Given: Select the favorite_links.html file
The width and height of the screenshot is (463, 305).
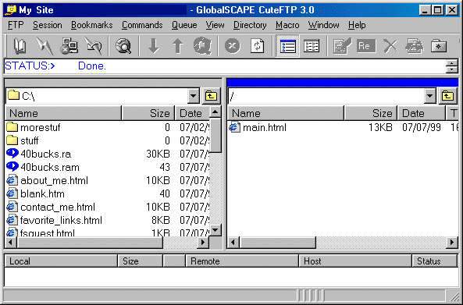Looking at the screenshot, I should point(55,220).
